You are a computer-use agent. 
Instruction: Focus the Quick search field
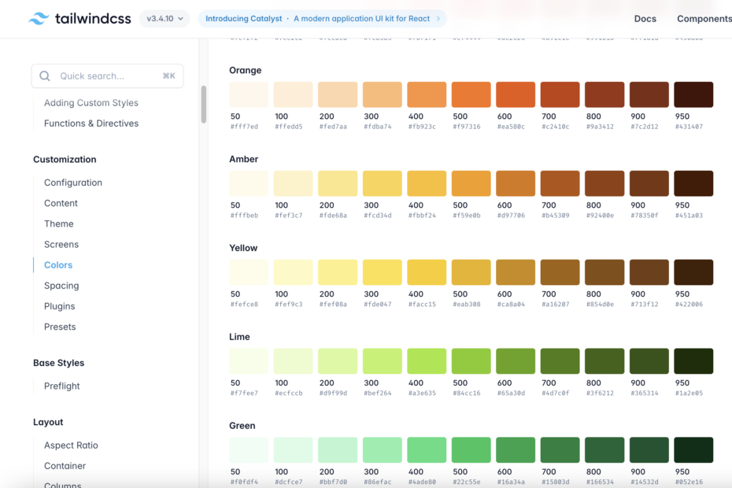(x=108, y=76)
